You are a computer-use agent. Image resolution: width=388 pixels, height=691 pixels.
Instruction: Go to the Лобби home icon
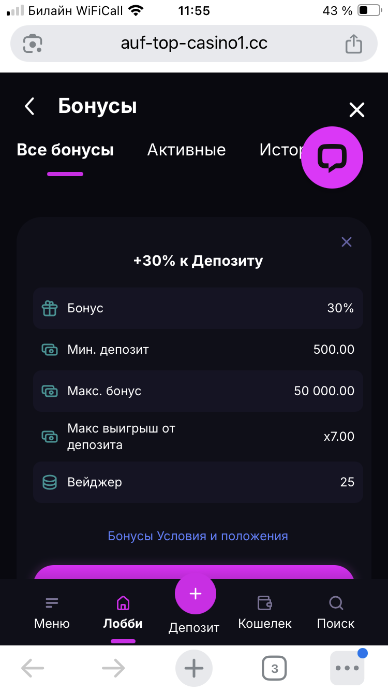coord(123,603)
